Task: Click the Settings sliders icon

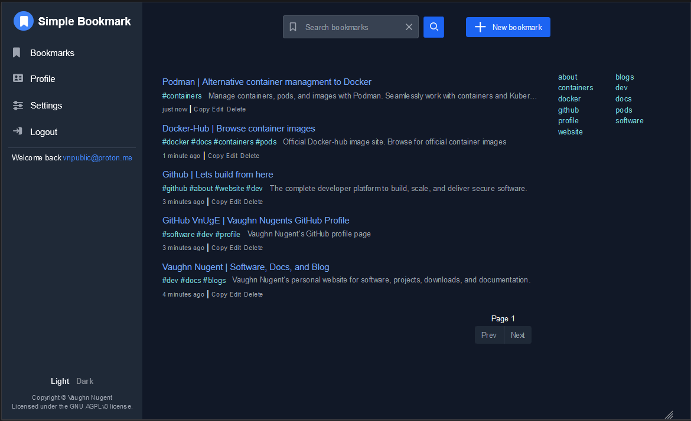Action: click(x=18, y=105)
